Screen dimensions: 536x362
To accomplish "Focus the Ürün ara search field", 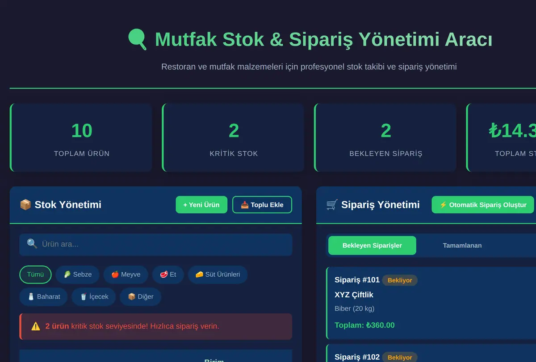I will pos(156,244).
